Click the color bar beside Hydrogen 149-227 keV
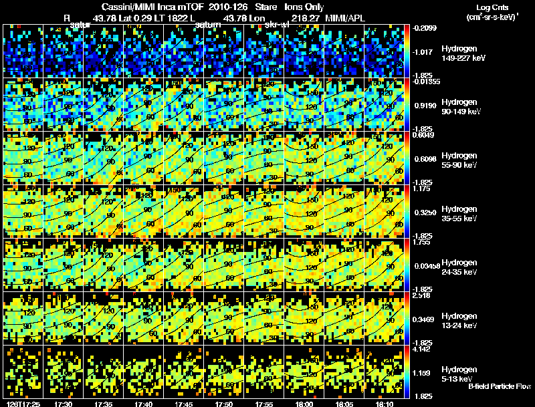 click(x=407, y=51)
